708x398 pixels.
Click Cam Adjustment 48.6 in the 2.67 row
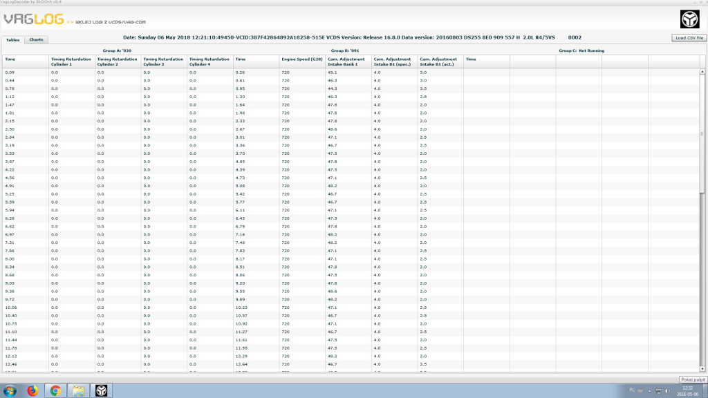333,129
